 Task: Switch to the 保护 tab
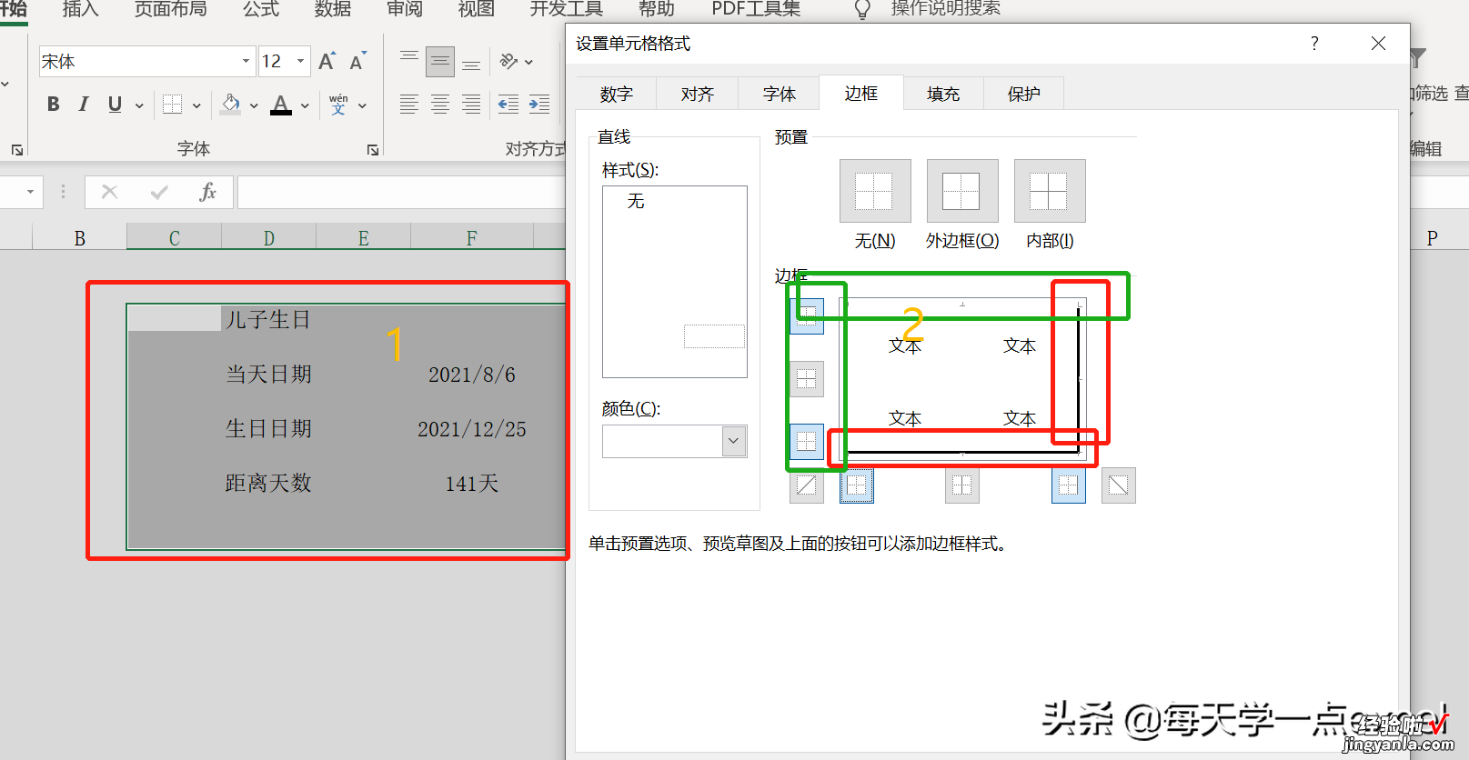[1024, 94]
